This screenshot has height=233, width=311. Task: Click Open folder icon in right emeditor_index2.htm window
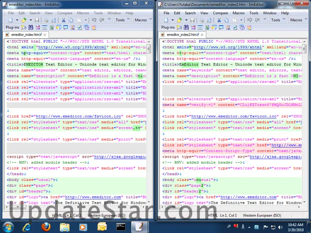point(179,20)
